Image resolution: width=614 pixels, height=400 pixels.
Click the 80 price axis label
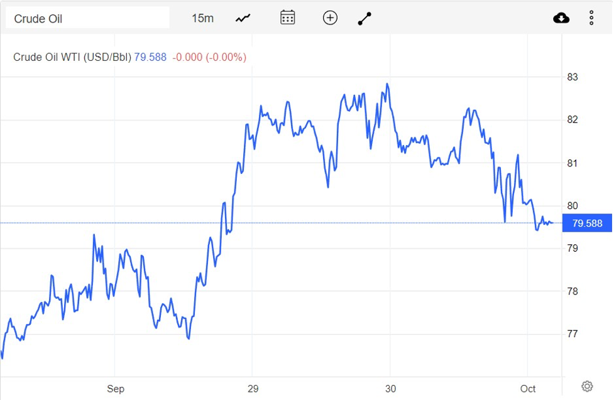tap(573, 205)
